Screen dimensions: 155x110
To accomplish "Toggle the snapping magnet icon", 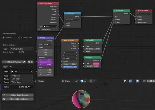I will coord(82,81).
